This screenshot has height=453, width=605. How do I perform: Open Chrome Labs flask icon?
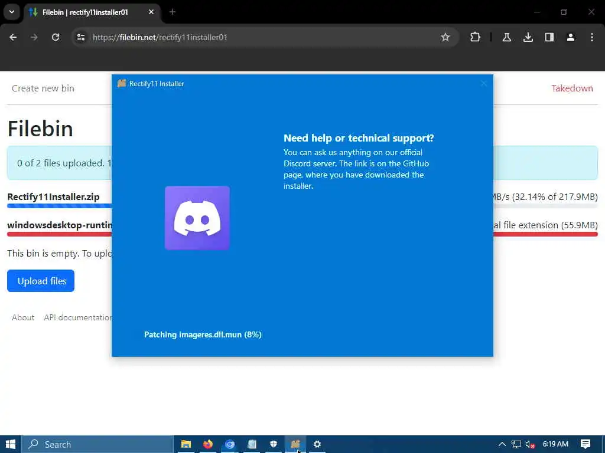pyautogui.click(x=506, y=37)
